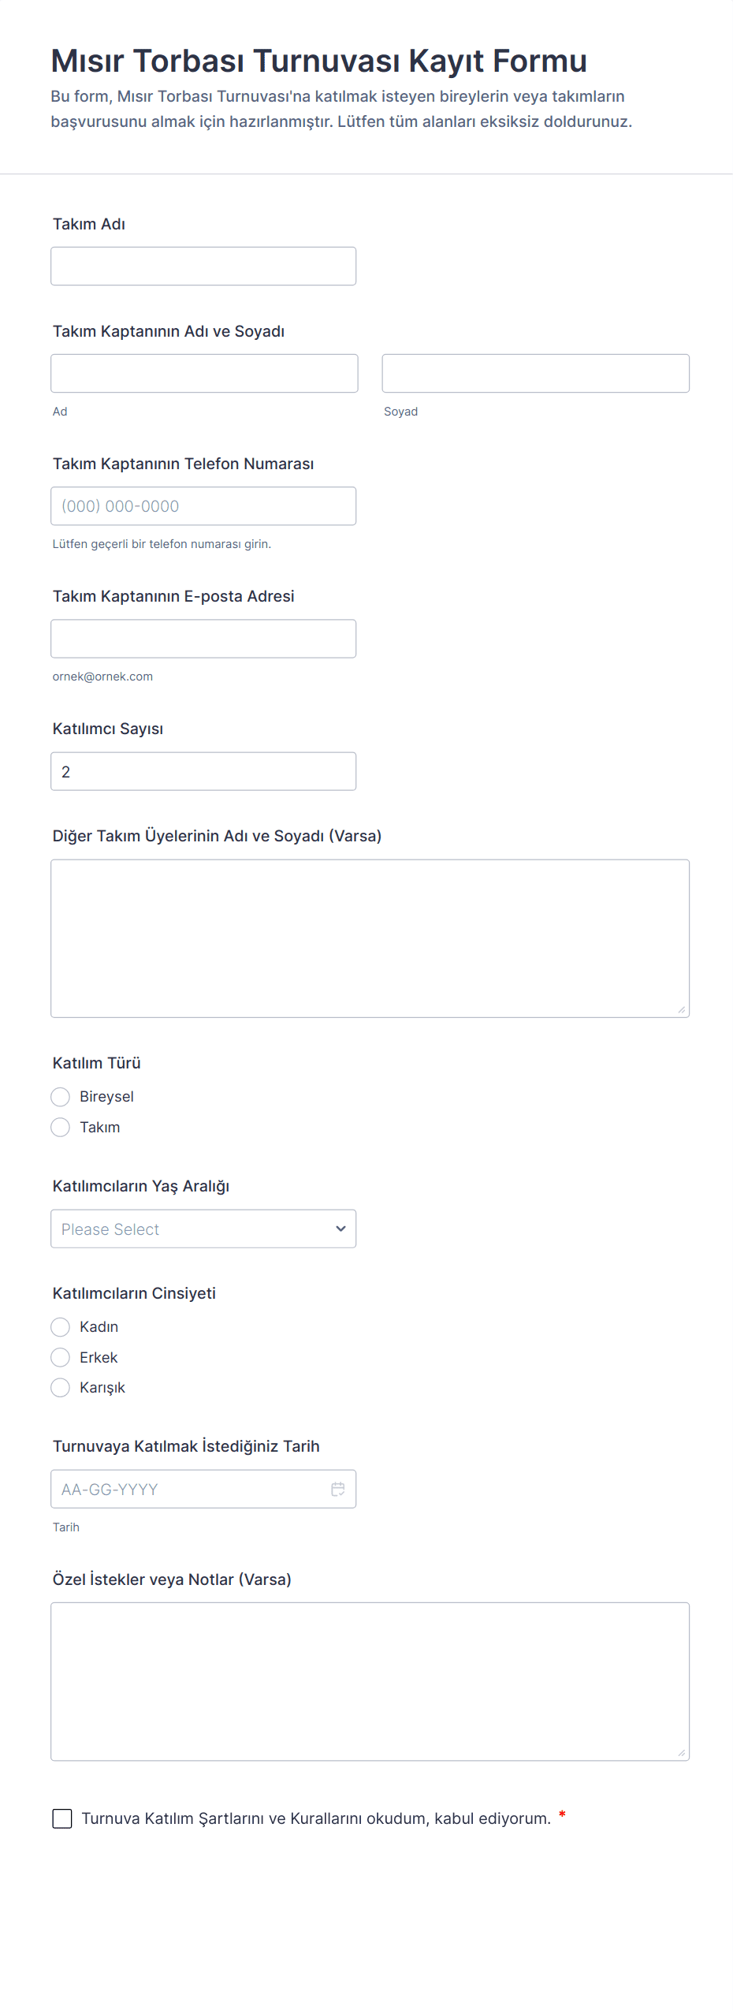Choose Karışık as participant gender
This screenshot has width=733, height=2010.
click(61, 1388)
